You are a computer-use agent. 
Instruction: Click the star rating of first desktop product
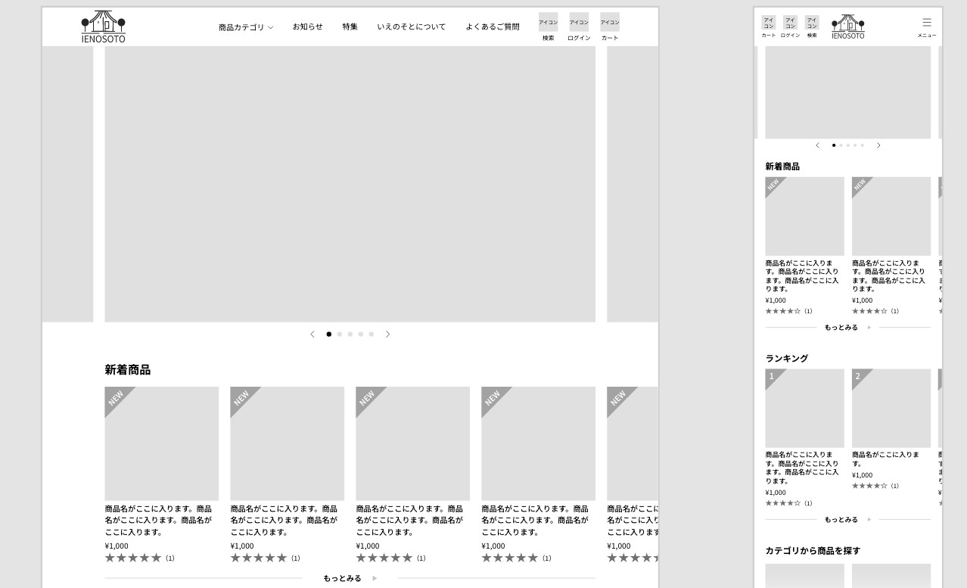(133, 558)
